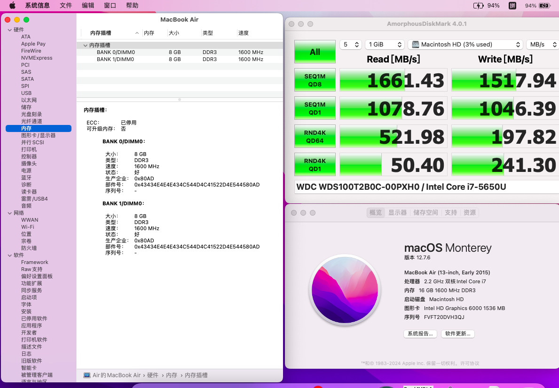Screen dimensions: 559x388
Task: Select NVMExpress in the sidebar
Action: [37, 58]
